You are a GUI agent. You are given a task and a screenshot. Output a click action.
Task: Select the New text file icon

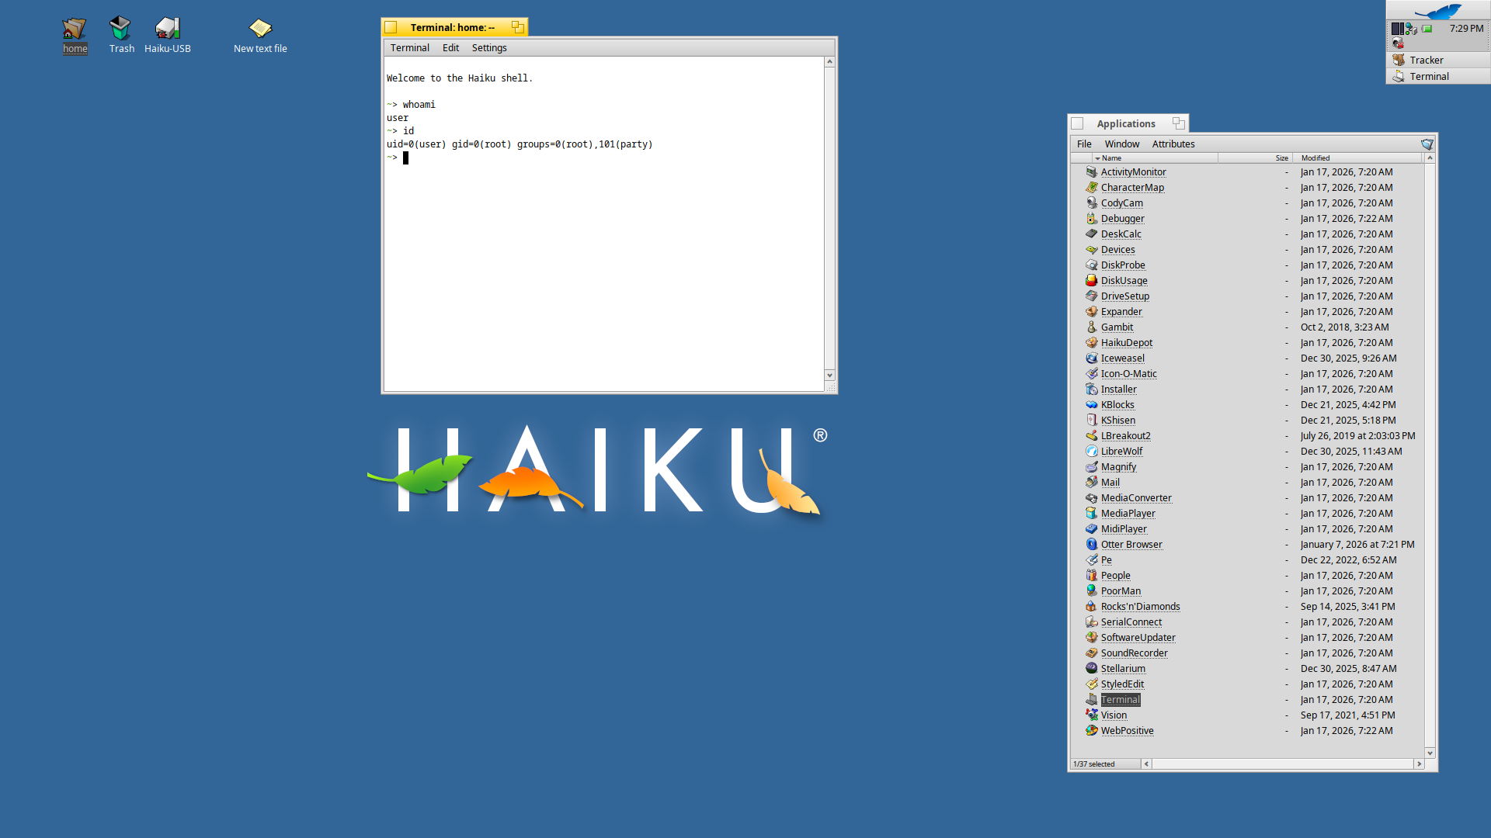click(260, 29)
